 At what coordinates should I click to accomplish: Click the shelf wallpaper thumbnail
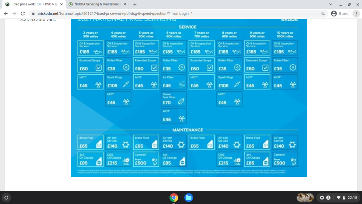305,197
